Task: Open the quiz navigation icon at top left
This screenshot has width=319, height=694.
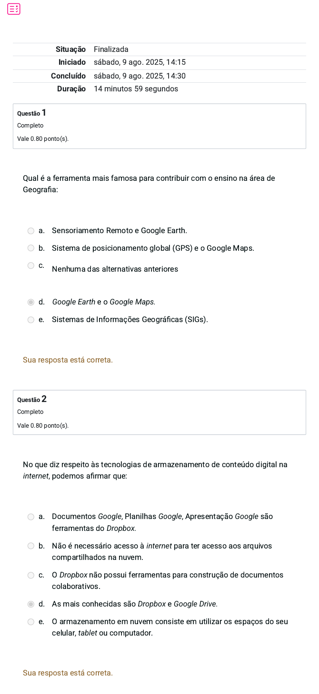Action: click(14, 9)
